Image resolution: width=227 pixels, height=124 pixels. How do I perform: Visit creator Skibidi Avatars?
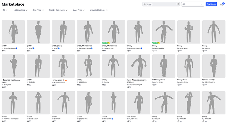pyautogui.click(x=34, y=119)
